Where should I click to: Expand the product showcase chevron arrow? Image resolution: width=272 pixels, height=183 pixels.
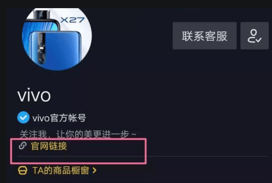94,170
